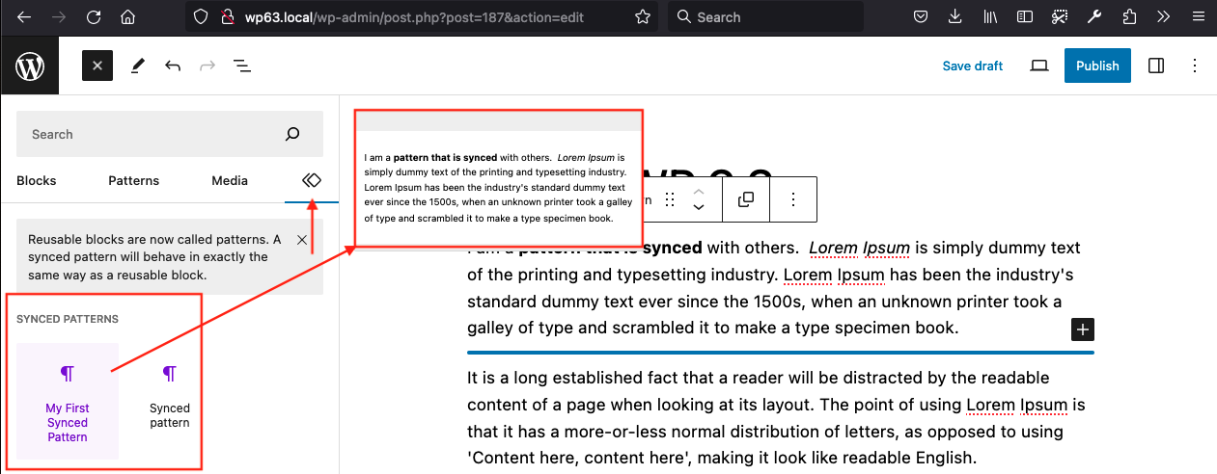
Task: Move the selected block up
Action: click(x=699, y=192)
